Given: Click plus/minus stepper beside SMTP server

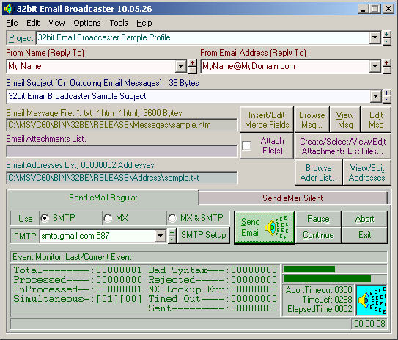Looking at the screenshot, I should (172, 236).
